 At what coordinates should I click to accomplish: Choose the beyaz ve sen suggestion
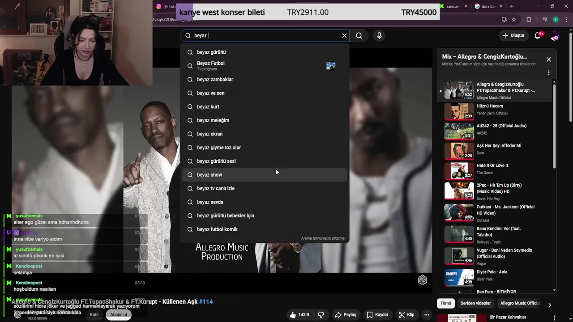coord(265,93)
